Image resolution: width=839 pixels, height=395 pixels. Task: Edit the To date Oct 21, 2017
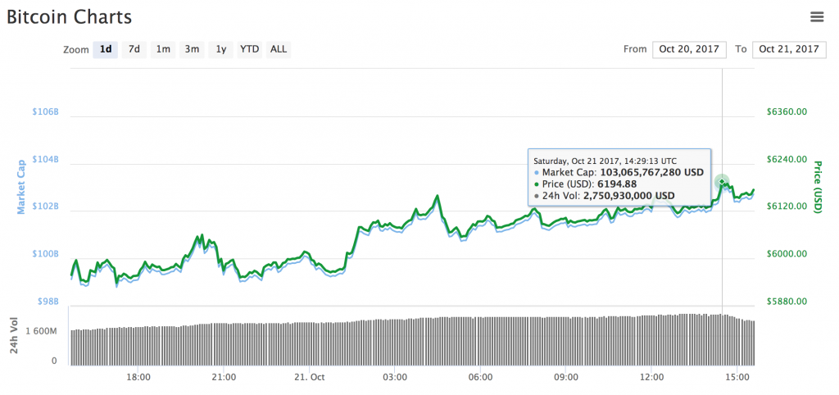tap(789, 49)
